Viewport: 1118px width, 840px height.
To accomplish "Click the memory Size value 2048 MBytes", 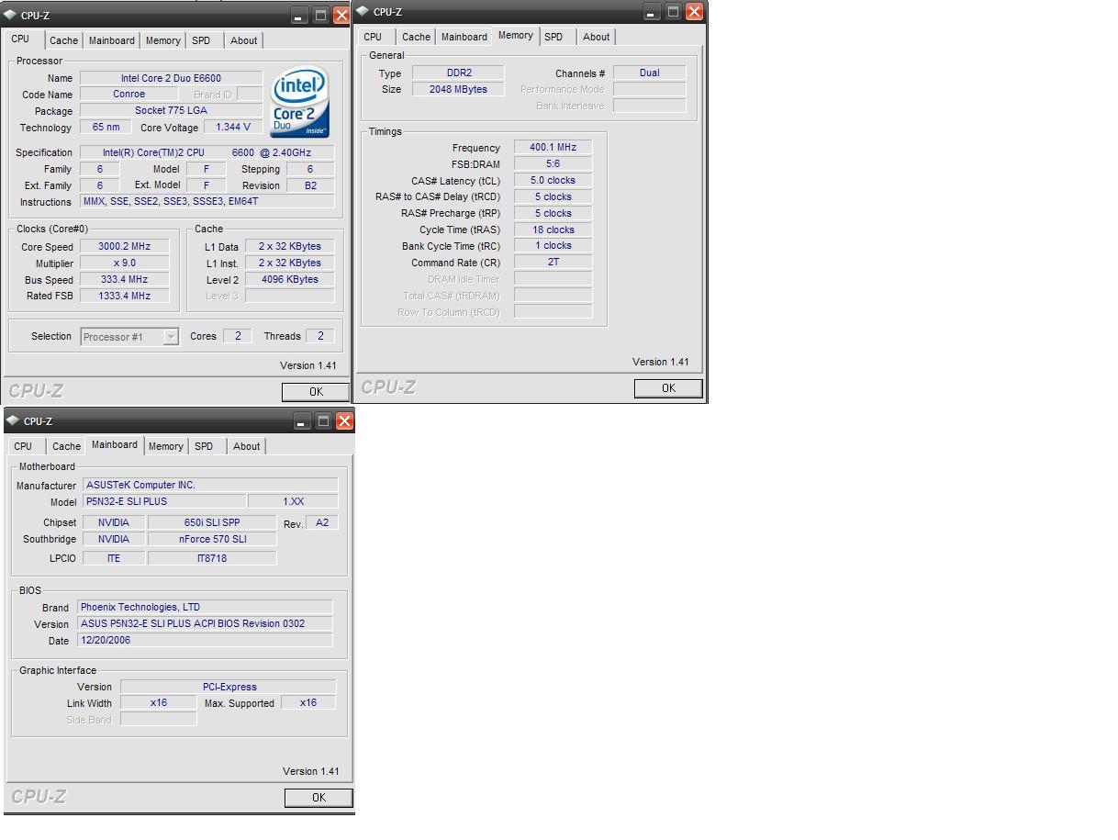I will (457, 89).
